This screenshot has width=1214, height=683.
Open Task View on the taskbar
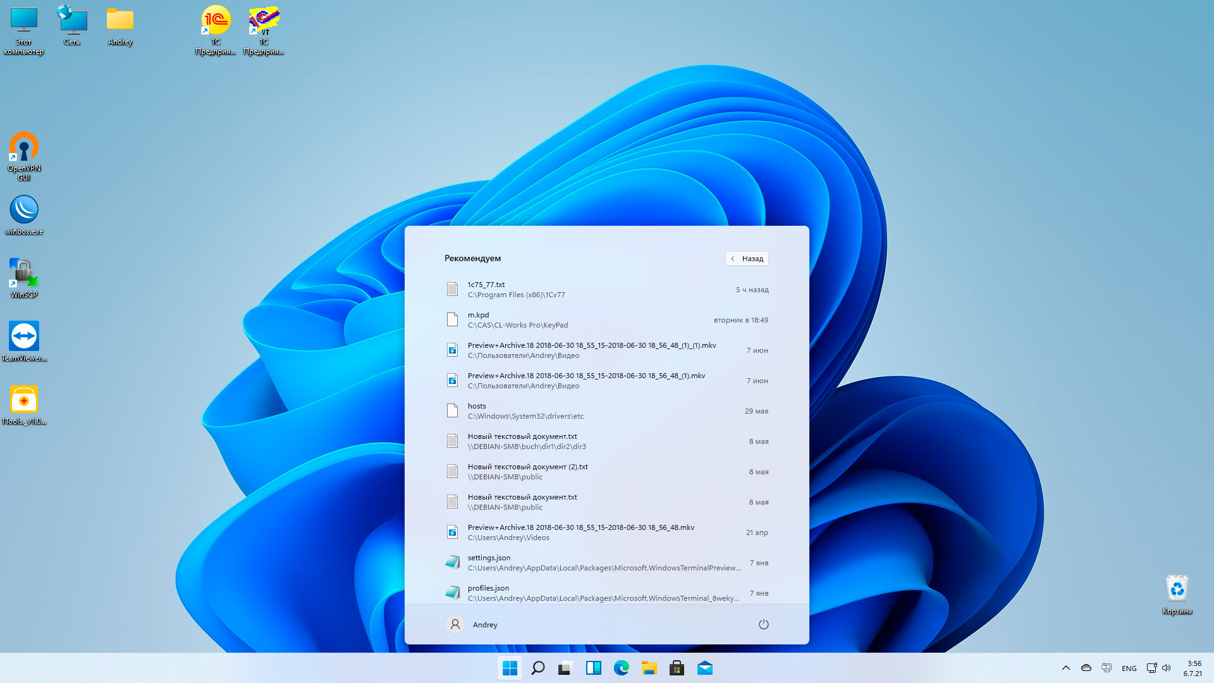[x=565, y=668]
